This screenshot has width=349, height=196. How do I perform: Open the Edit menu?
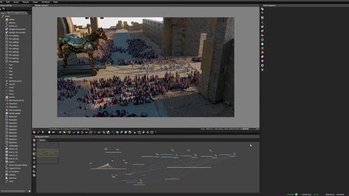pyautogui.click(x=8, y=2)
